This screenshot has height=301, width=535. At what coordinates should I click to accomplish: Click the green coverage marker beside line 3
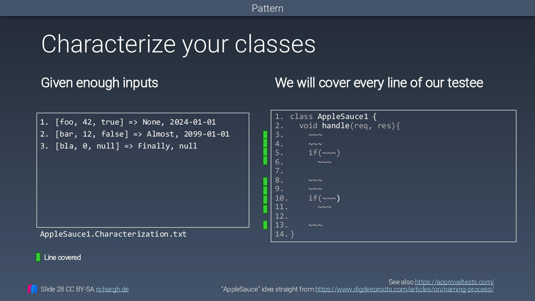265,135
